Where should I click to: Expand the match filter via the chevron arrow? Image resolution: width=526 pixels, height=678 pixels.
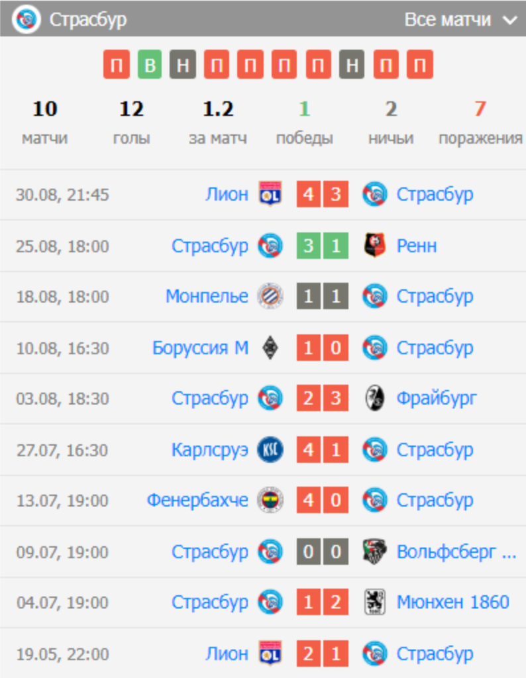(x=509, y=20)
